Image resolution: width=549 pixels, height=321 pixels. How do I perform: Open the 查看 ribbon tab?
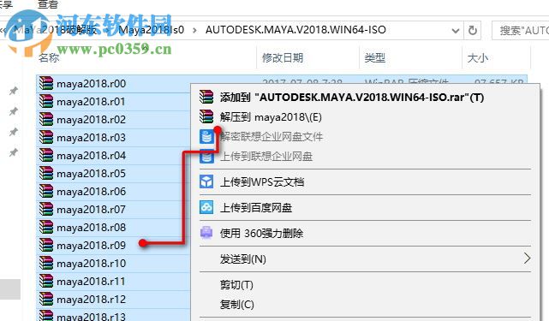48,4
